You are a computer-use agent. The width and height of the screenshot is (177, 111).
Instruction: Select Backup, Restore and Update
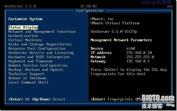(x=36, y=70)
